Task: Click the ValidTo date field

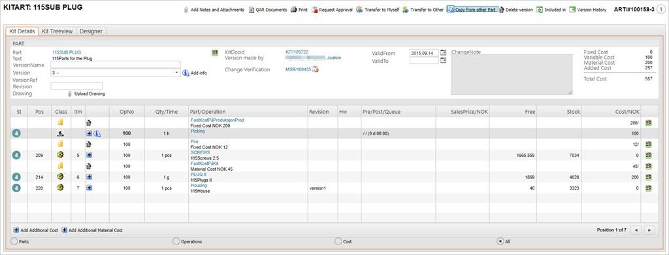Action: [x=424, y=61]
